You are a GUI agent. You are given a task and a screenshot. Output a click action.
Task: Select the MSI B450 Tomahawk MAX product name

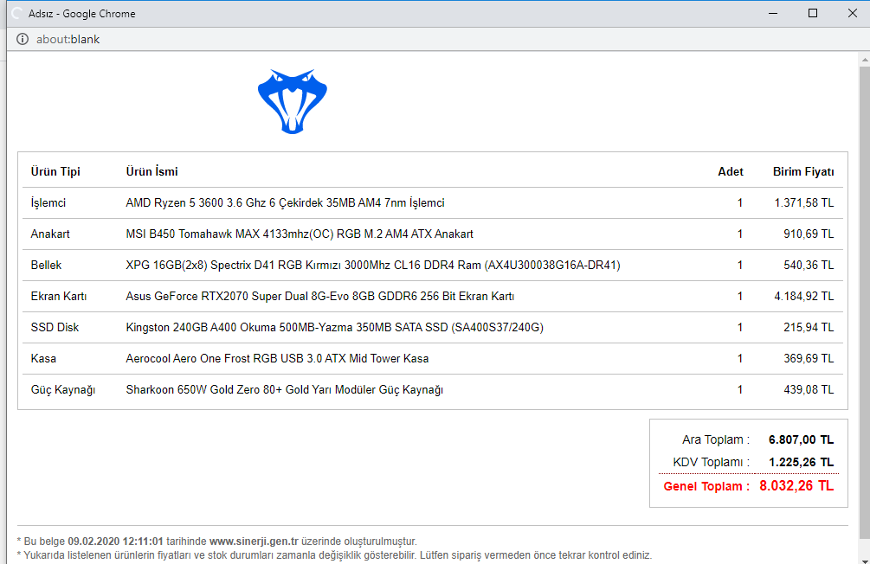(x=300, y=234)
